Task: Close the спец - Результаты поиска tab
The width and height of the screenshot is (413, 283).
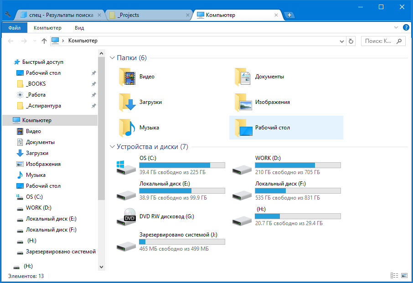Action: click(x=99, y=15)
